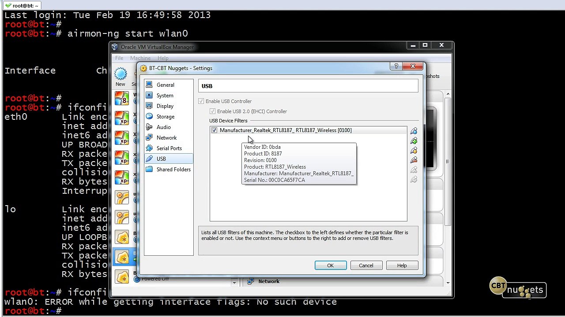Select the USB settings page

pyautogui.click(x=169, y=159)
